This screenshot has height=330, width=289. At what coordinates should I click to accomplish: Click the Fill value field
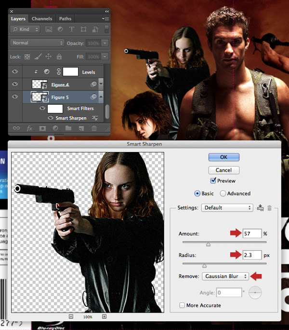click(x=93, y=56)
